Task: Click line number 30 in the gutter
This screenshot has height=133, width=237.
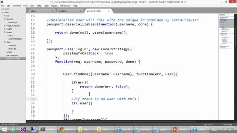Action: (x=33, y=74)
